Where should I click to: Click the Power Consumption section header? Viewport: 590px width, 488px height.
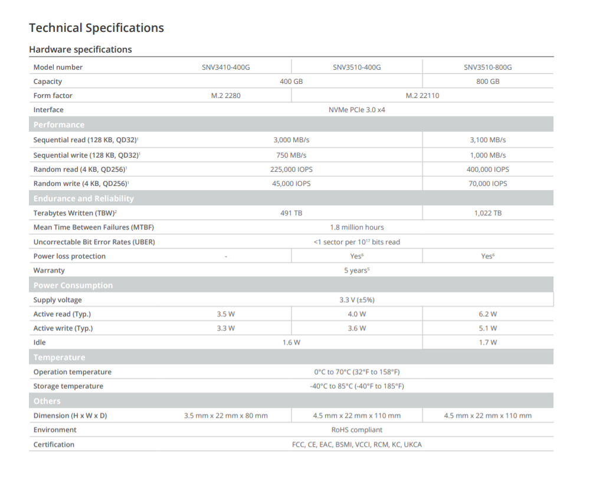(73, 285)
